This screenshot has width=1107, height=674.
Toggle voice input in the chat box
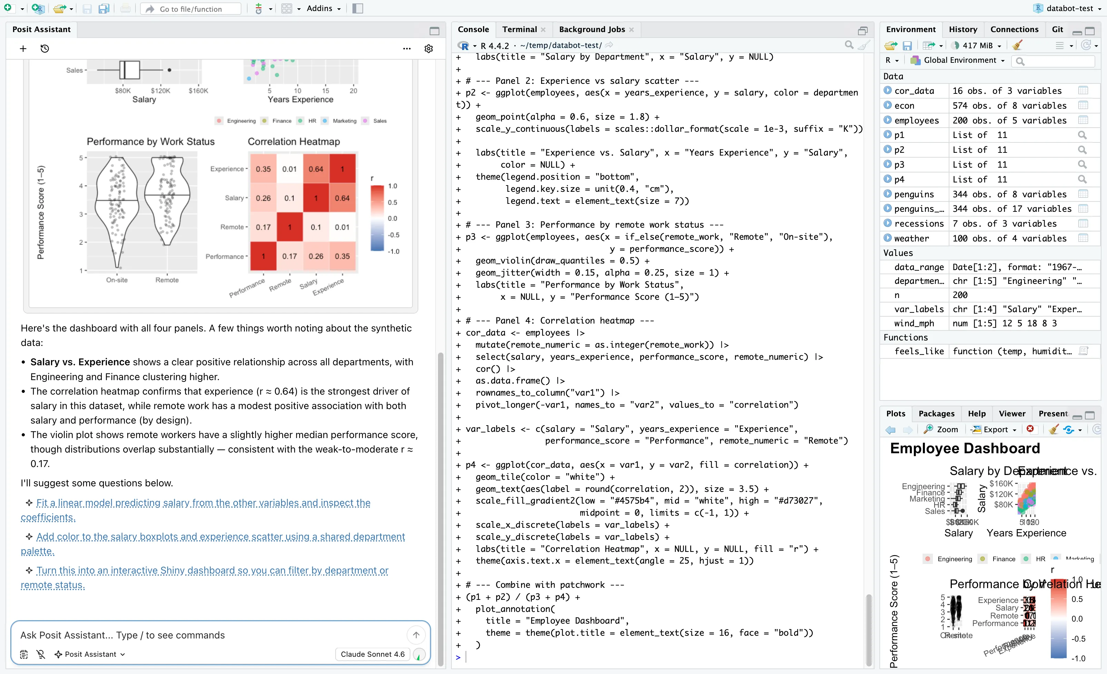(x=41, y=654)
